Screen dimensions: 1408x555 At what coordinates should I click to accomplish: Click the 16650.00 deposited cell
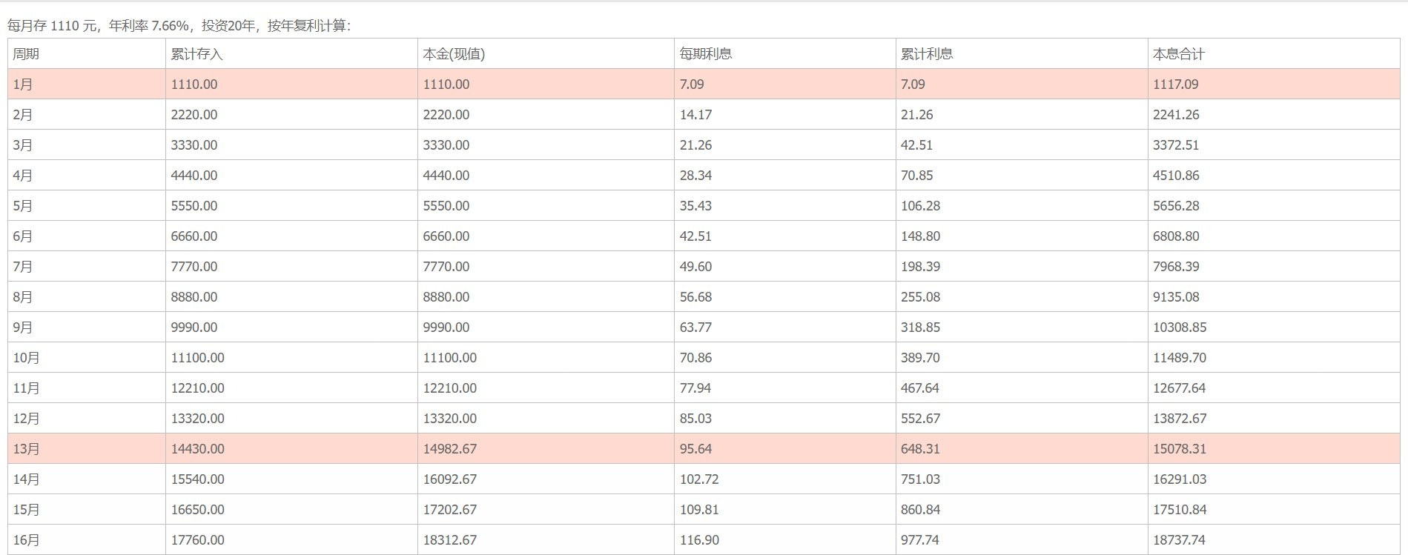tap(291, 510)
